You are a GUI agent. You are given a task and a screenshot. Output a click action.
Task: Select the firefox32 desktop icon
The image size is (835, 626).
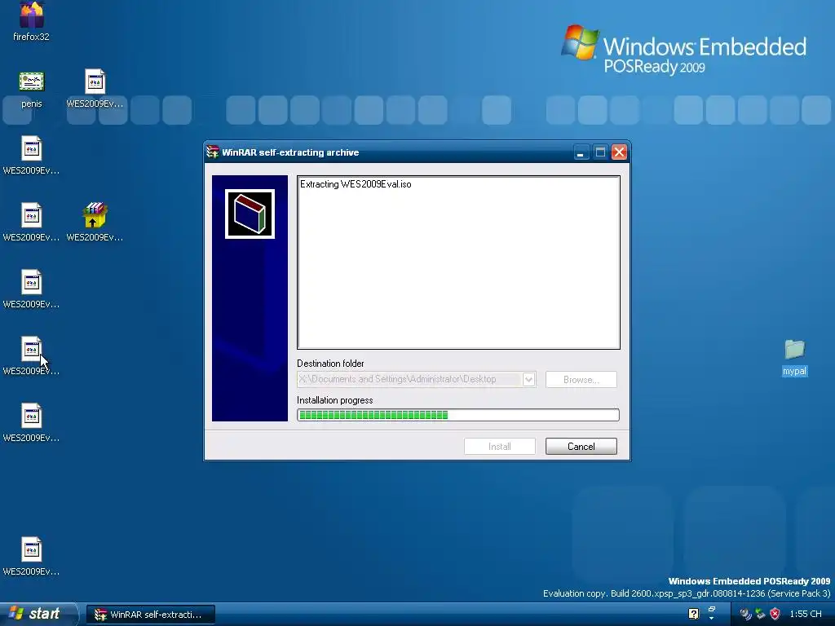(x=32, y=21)
